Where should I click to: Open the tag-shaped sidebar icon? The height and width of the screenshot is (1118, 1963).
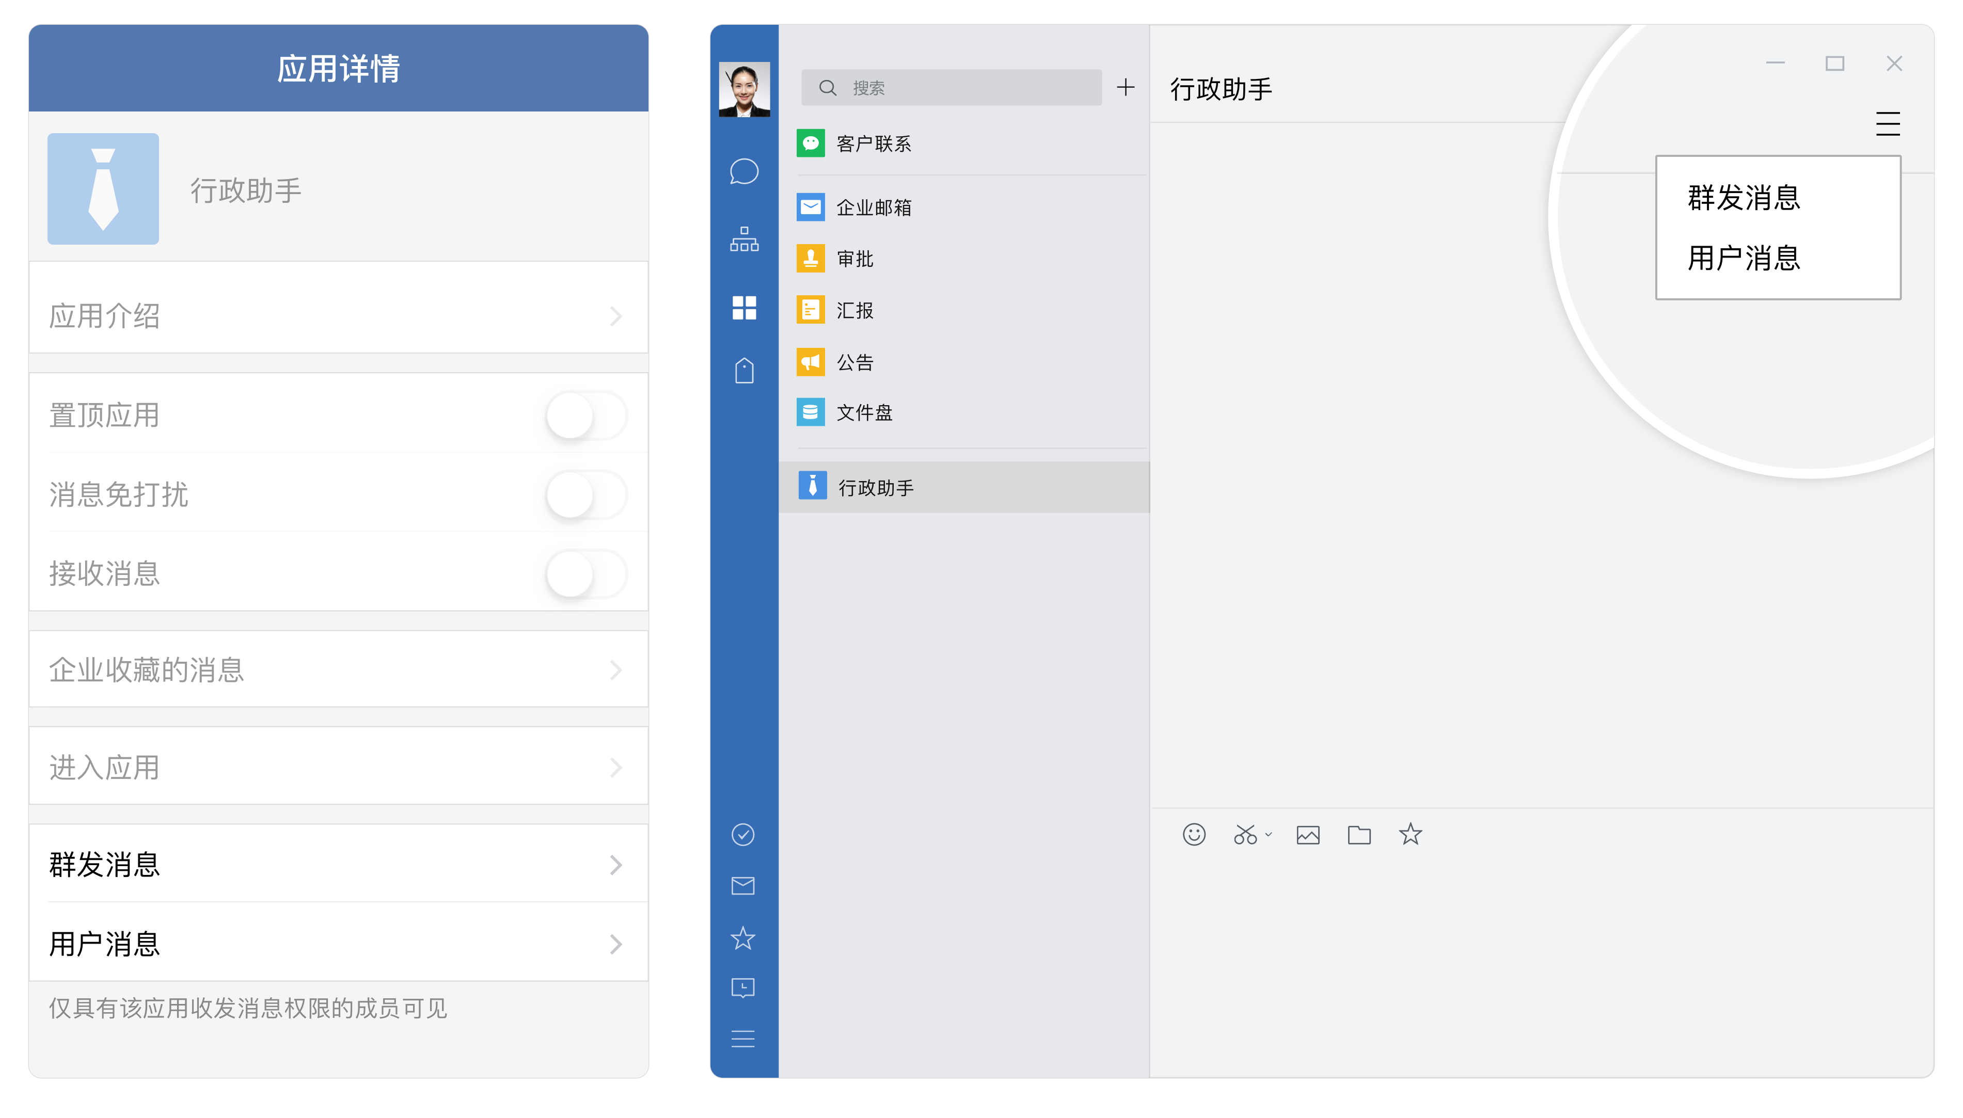(x=743, y=371)
